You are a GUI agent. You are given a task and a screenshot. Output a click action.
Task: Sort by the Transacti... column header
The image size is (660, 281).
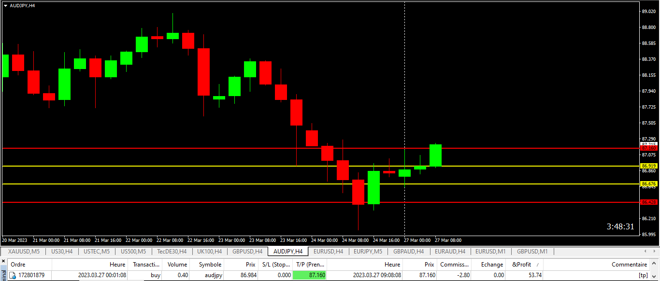(x=146, y=265)
